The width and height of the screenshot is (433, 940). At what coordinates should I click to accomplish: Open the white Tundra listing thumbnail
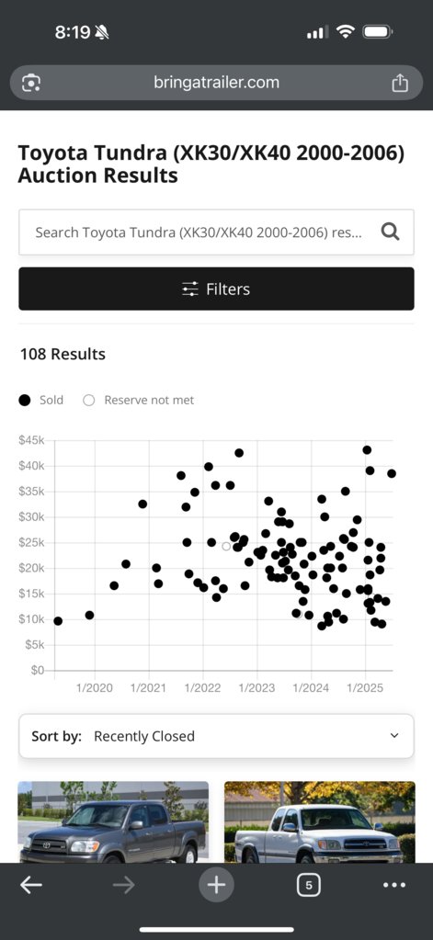coord(320,821)
